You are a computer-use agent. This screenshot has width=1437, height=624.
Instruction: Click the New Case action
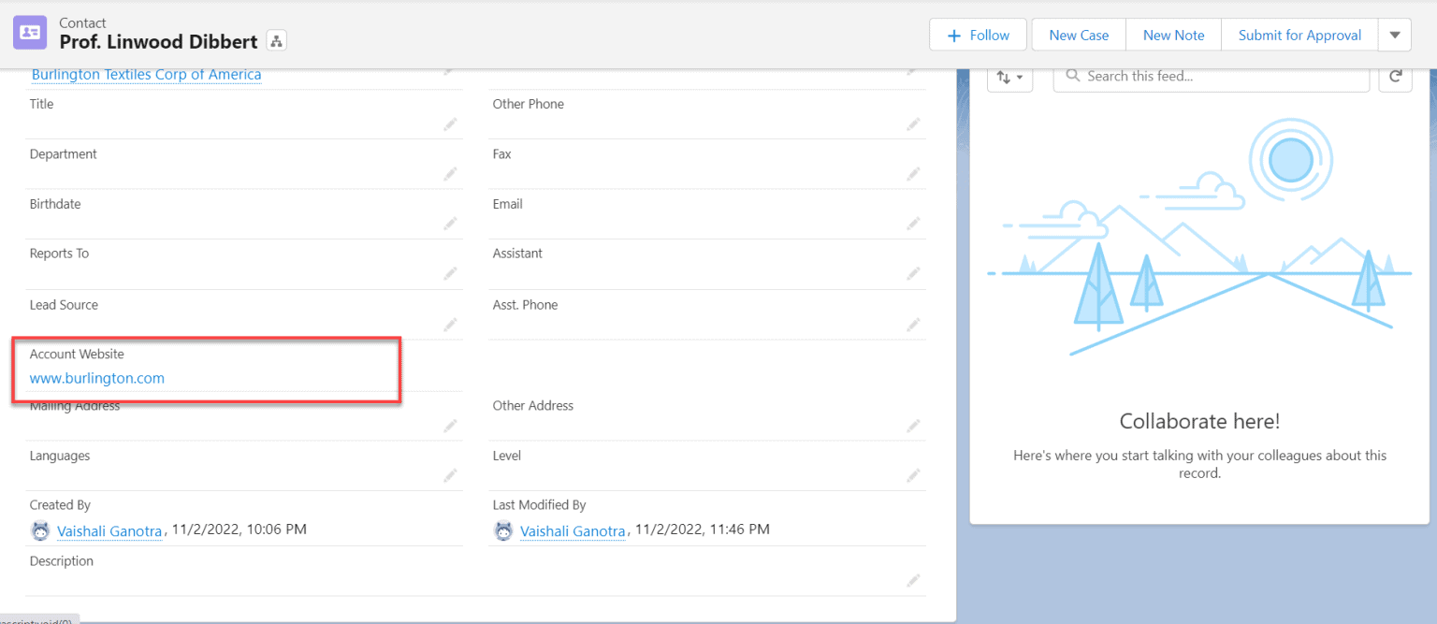(x=1078, y=35)
